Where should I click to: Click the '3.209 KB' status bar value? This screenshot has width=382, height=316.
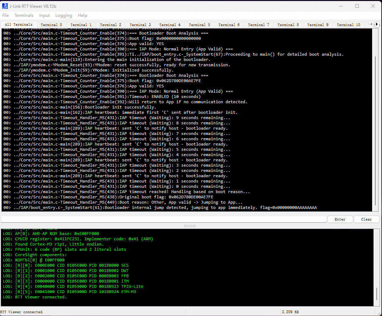pyautogui.click(x=290, y=312)
